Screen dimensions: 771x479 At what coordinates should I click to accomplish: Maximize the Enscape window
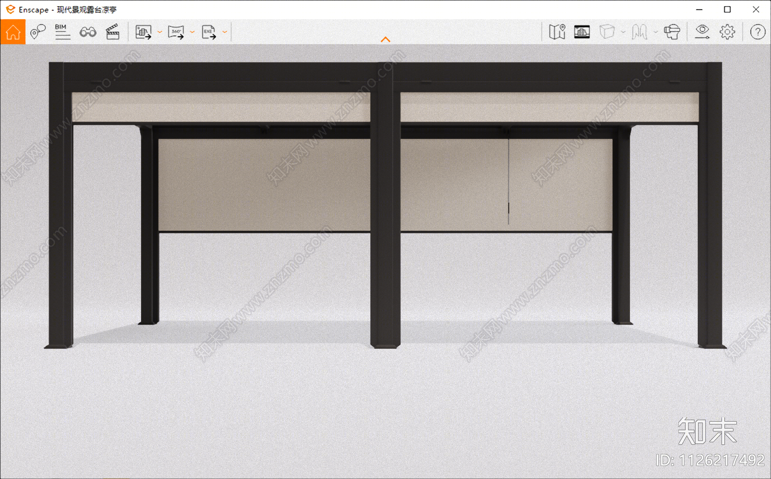(727, 9)
